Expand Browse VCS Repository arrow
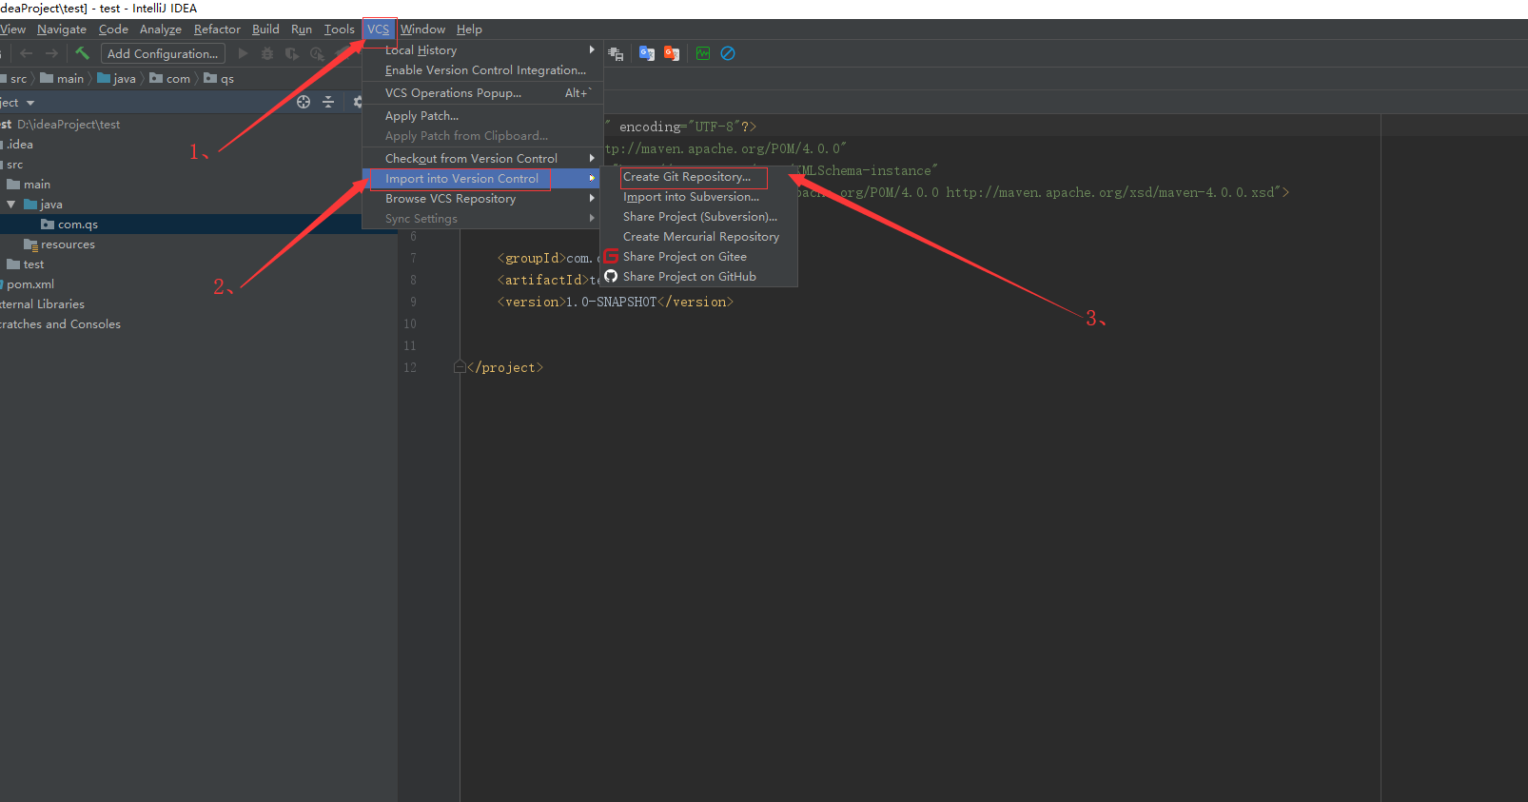Screen dimensions: 1528x802 (x=592, y=198)
